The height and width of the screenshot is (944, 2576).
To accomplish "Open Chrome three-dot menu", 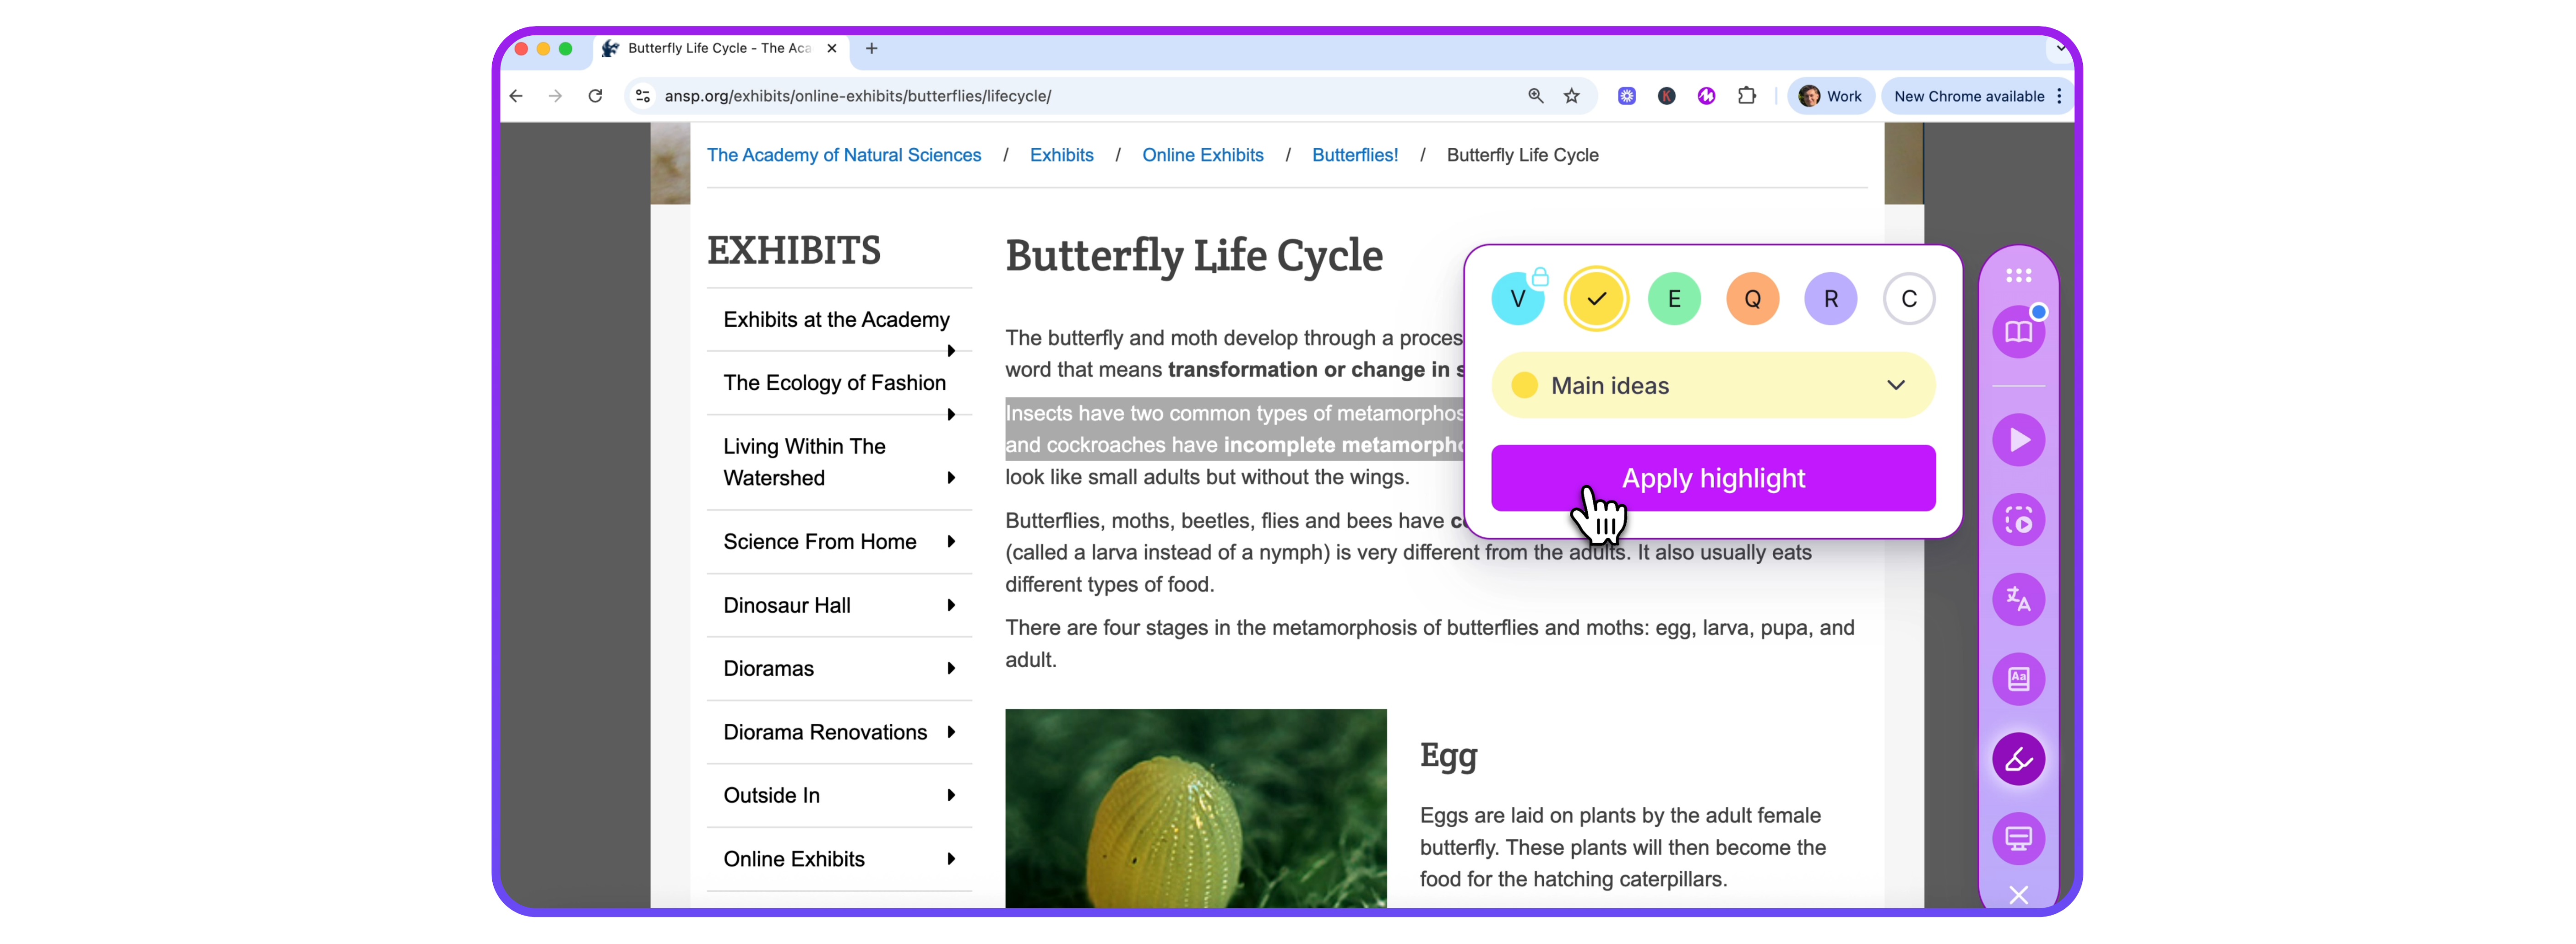I will click(2059, 96).
